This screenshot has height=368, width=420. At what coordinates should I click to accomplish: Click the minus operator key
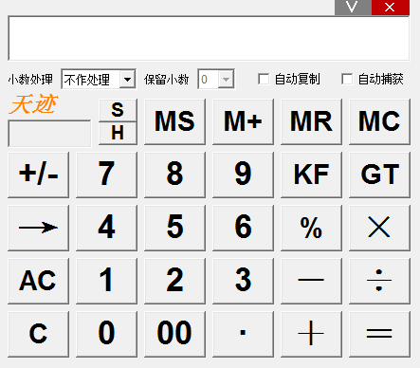(311, 281)
